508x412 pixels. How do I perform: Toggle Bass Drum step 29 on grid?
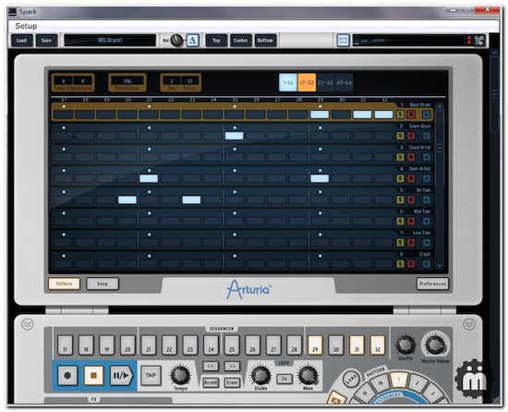click(x=320, y=115)
